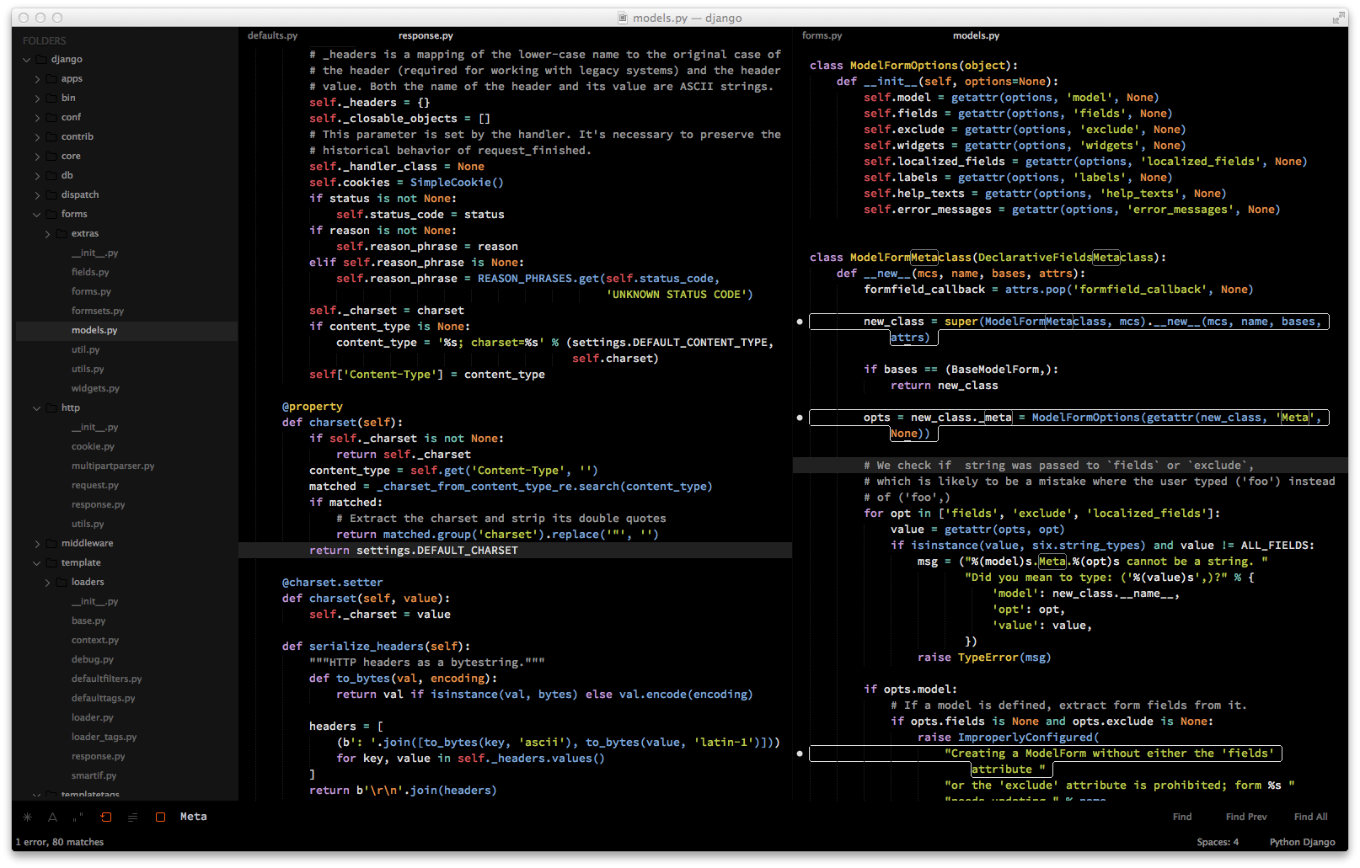1360x868 pixels.
Task: Click the loaders folder icon
Action: point(62,582)
